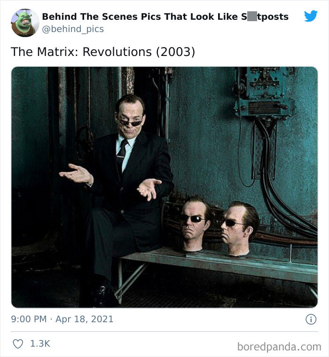This screenshot has width=329, height=357.
Task: Click the electrical box on the wall
Action: (264, 92)
